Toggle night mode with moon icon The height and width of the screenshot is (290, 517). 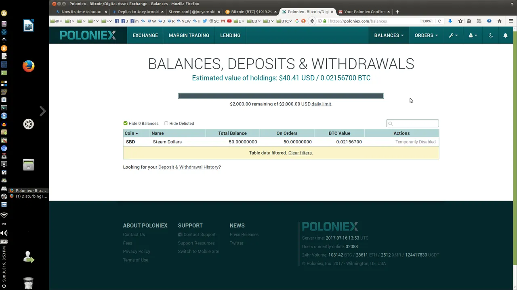pos(491,35)
